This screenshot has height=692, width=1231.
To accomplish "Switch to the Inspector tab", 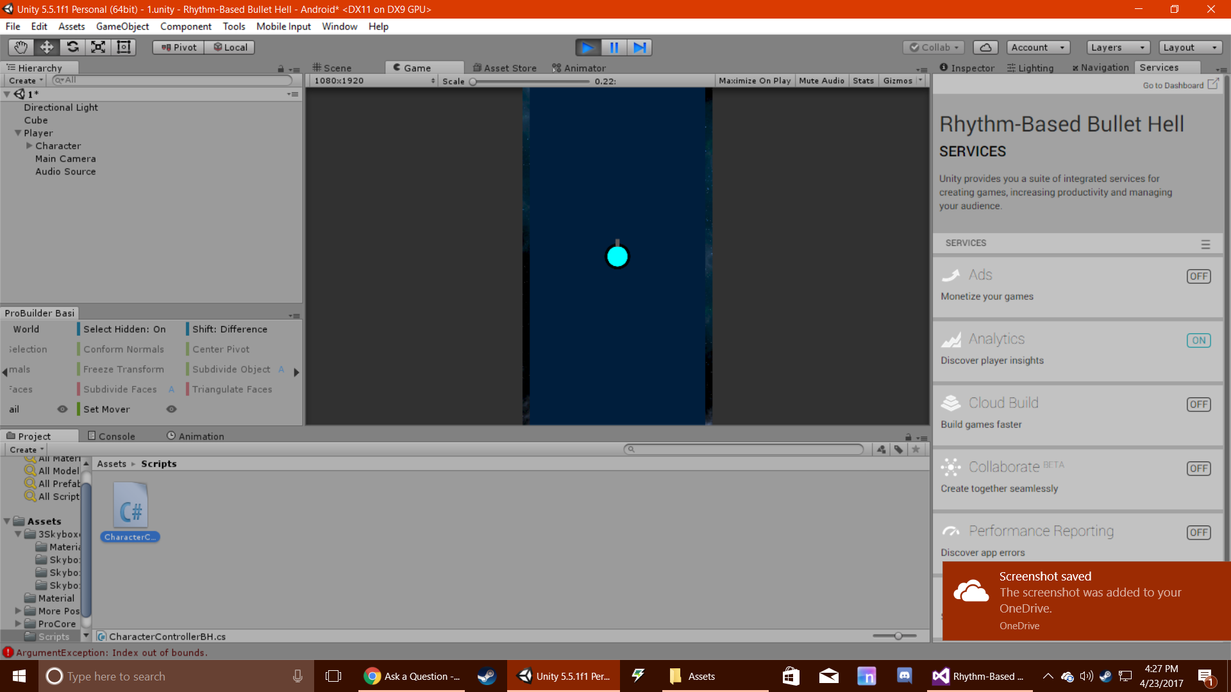I will tap(967, 68).
